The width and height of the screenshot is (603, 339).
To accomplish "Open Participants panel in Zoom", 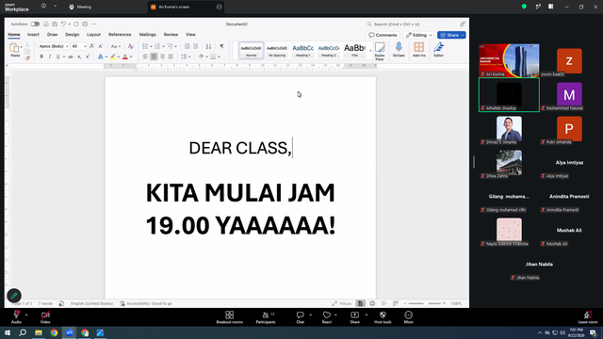I will pos(266,317).
